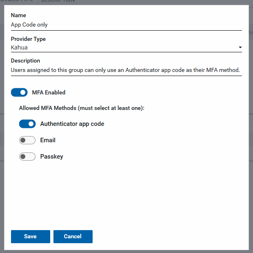Open the Provider Type dropdown arrow
Image resolution: width=253 pixels, height=253 pixels.
tap(240, 47)
